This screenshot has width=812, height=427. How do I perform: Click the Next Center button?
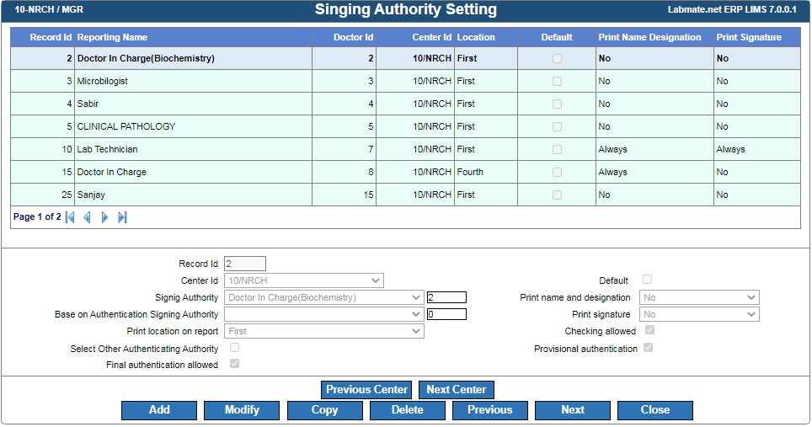click(x=457, y=390)
